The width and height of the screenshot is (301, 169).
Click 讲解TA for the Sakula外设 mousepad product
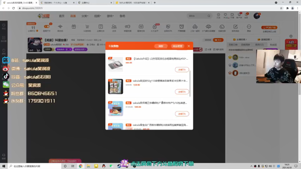(x=182, y=69)
